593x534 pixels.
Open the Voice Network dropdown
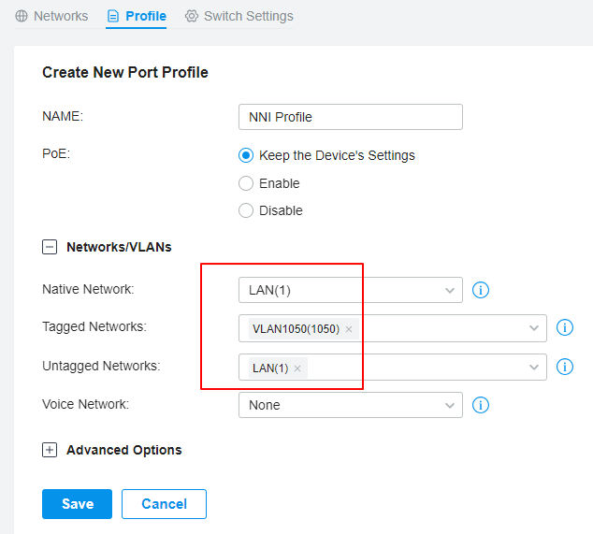click(x=351, y=405)
